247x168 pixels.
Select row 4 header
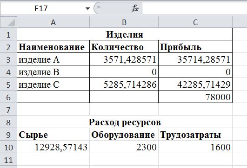pos(8,72)
